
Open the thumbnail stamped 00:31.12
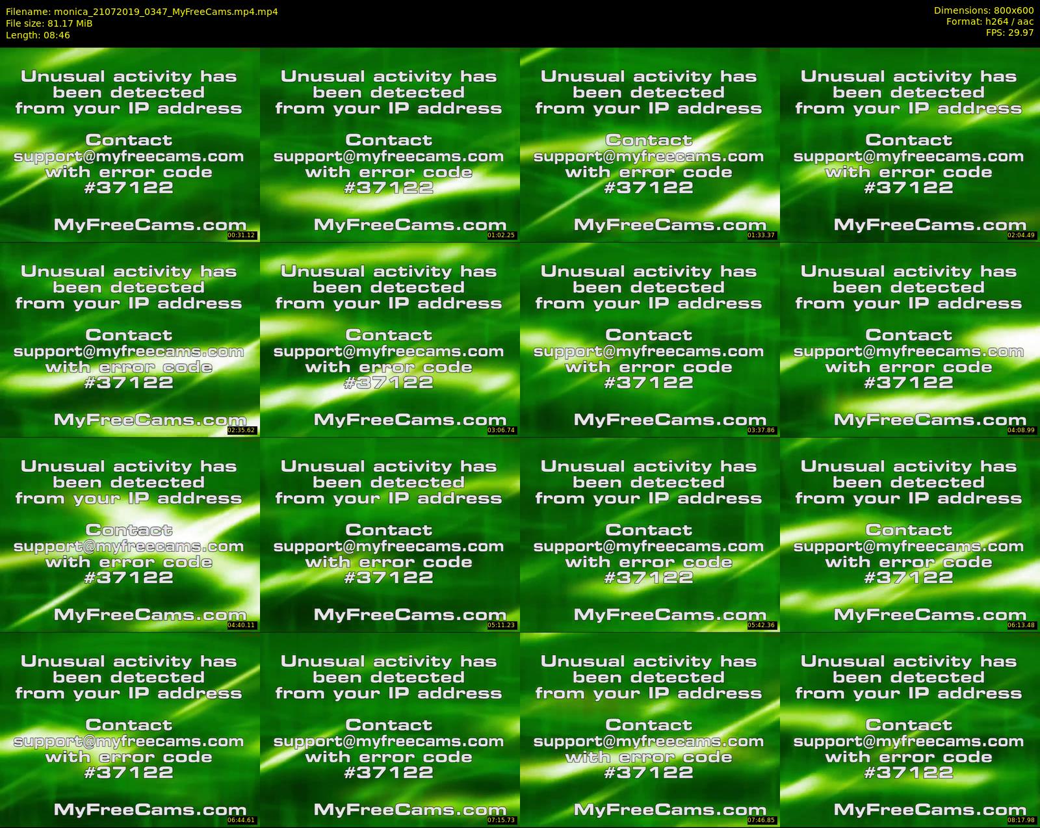pos(130,144)
